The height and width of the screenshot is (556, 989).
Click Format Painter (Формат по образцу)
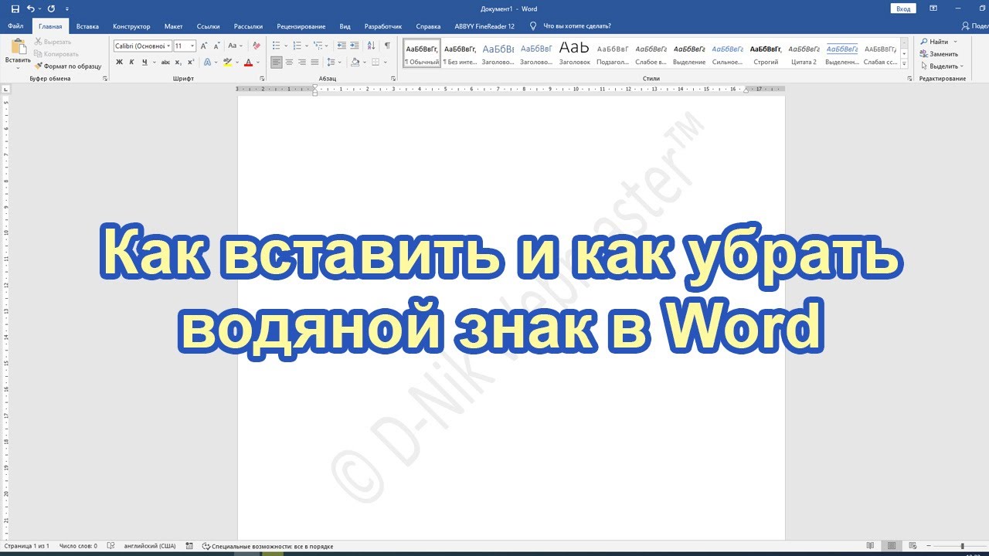(68, 66)
